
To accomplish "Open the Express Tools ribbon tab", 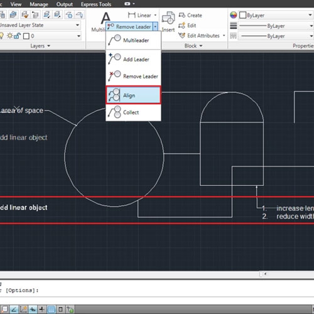I will click(x=96, y=4).
